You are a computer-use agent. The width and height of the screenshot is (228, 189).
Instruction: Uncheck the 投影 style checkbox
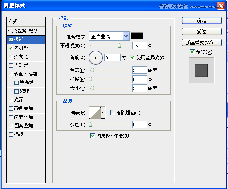pos(11,39)
